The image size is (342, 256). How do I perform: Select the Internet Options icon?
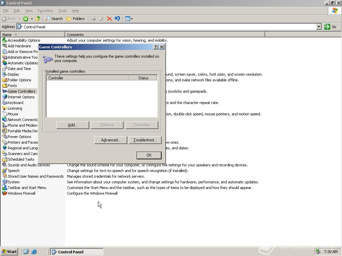[x=4, y=97]
